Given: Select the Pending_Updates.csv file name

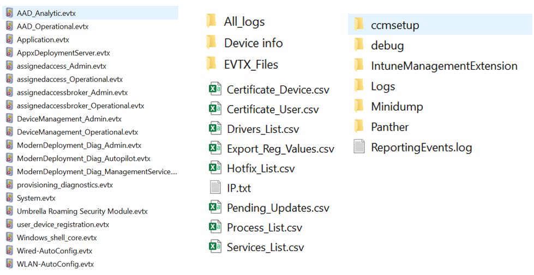Looking at the screenshot, I should pyautogui.click(x=278, y=208).
